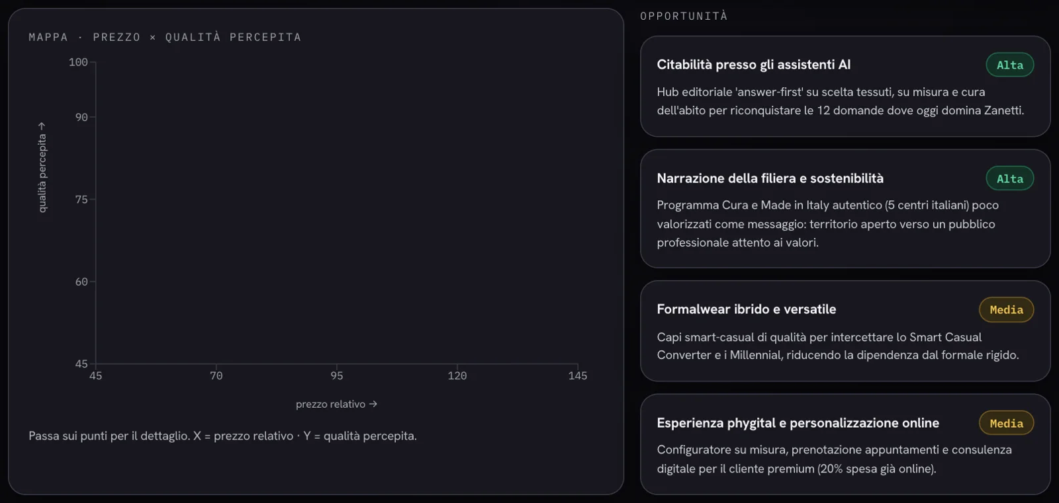
Task: Select the Media badge on the Formalwear card
Action: click(1007, 310)
